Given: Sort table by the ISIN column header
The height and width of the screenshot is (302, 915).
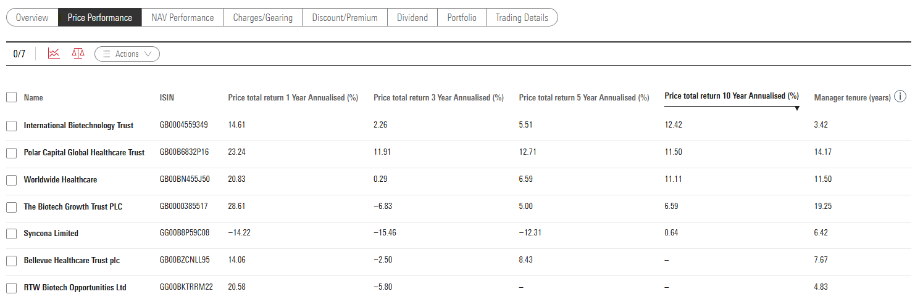Looking at the screenshot, I should pos(167,97).
